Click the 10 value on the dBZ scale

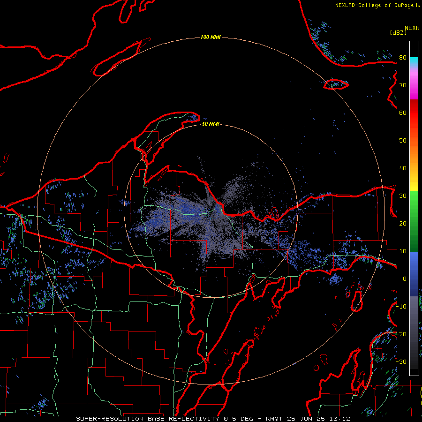tap(403, 251)
